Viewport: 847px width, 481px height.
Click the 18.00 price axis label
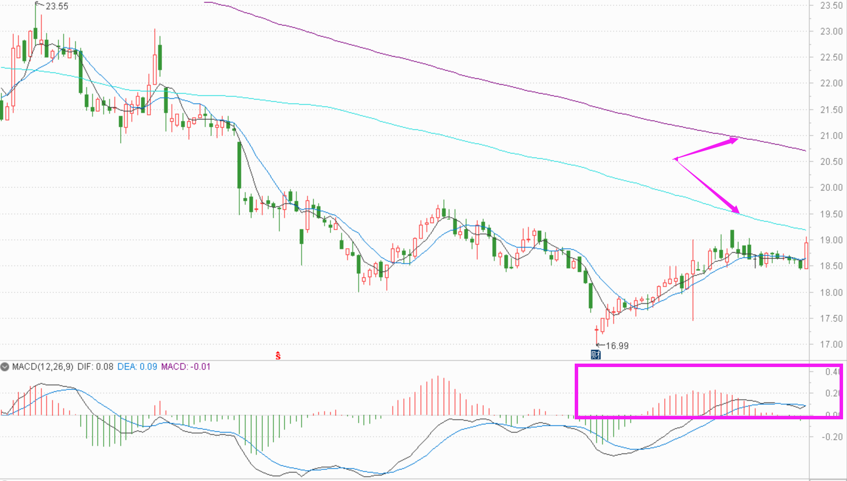click(x=831, y=292)
